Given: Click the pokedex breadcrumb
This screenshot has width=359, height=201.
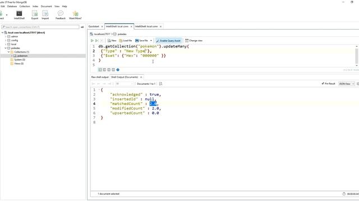Looking at the screenshot, I should point(122,34).
